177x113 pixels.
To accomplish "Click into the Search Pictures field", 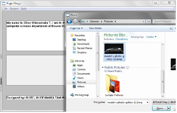I will tap(164, 21).
